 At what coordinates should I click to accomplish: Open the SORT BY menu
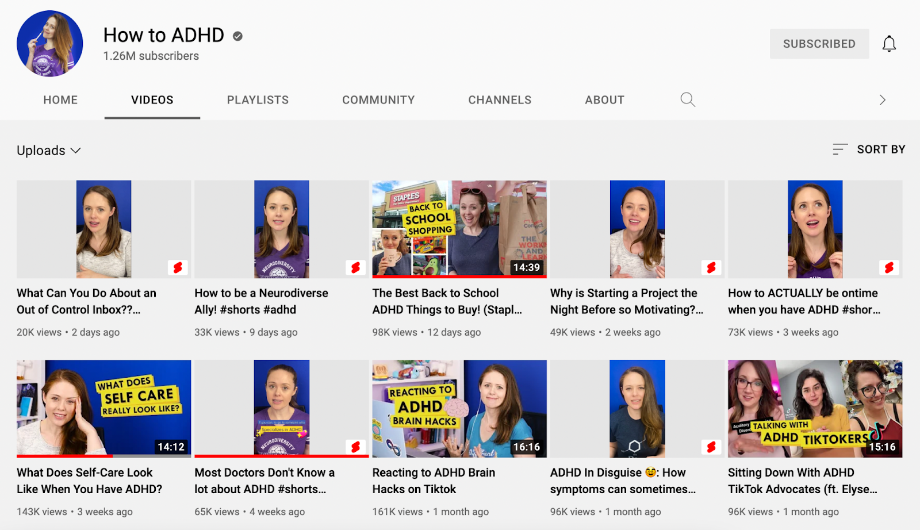pyautogui.click(x=869, y=149)
